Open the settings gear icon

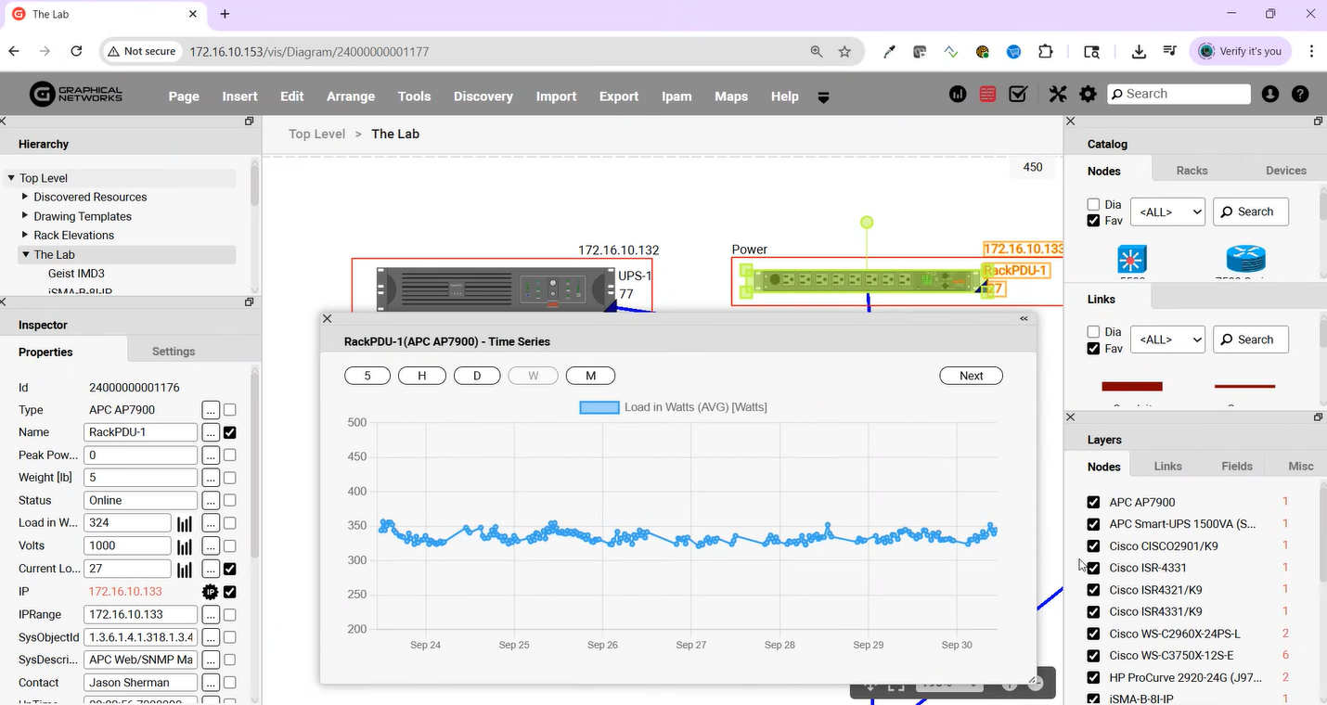1088,95
